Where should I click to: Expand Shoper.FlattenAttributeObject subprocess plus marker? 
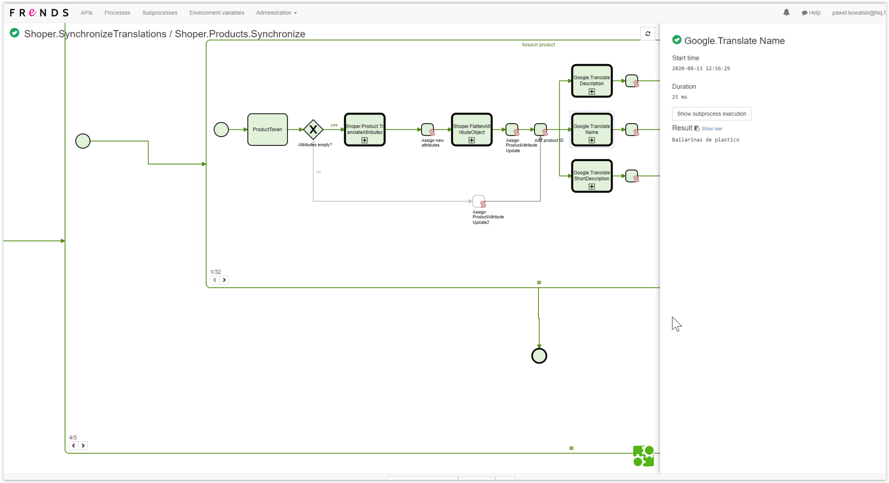tap(472, 140)
